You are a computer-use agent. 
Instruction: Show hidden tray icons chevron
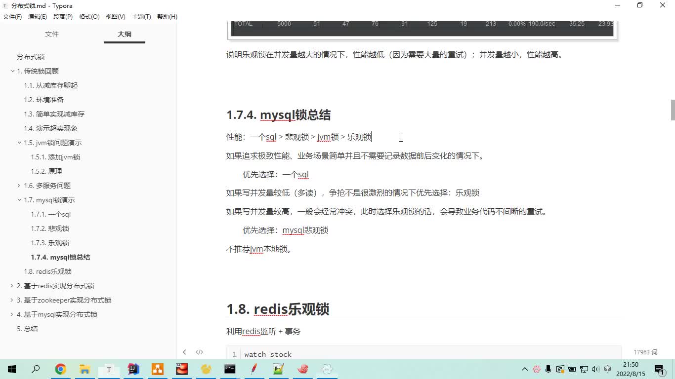click(x=524, y=369)
